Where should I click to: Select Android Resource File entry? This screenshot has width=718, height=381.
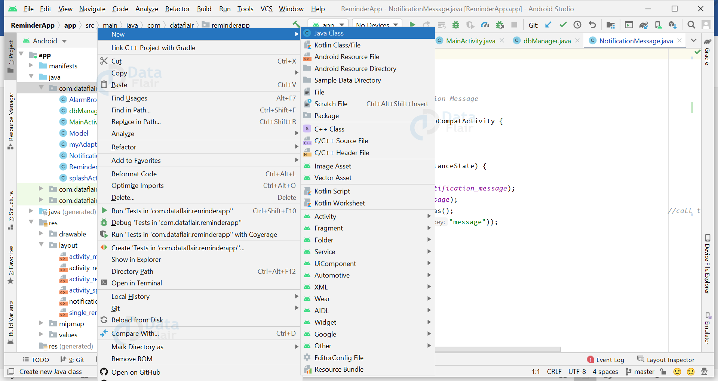point(368,57)
